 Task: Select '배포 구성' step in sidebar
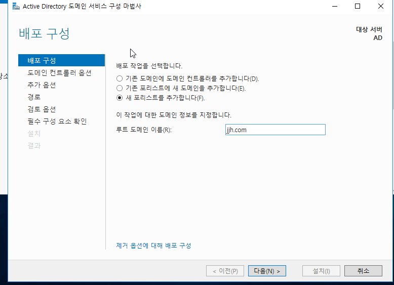[62, 60]
